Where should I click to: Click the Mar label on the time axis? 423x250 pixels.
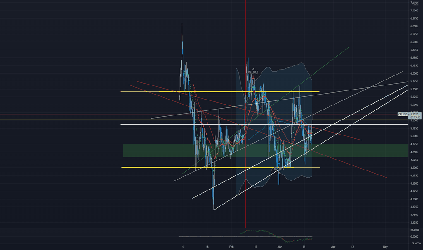pos(280,247)
